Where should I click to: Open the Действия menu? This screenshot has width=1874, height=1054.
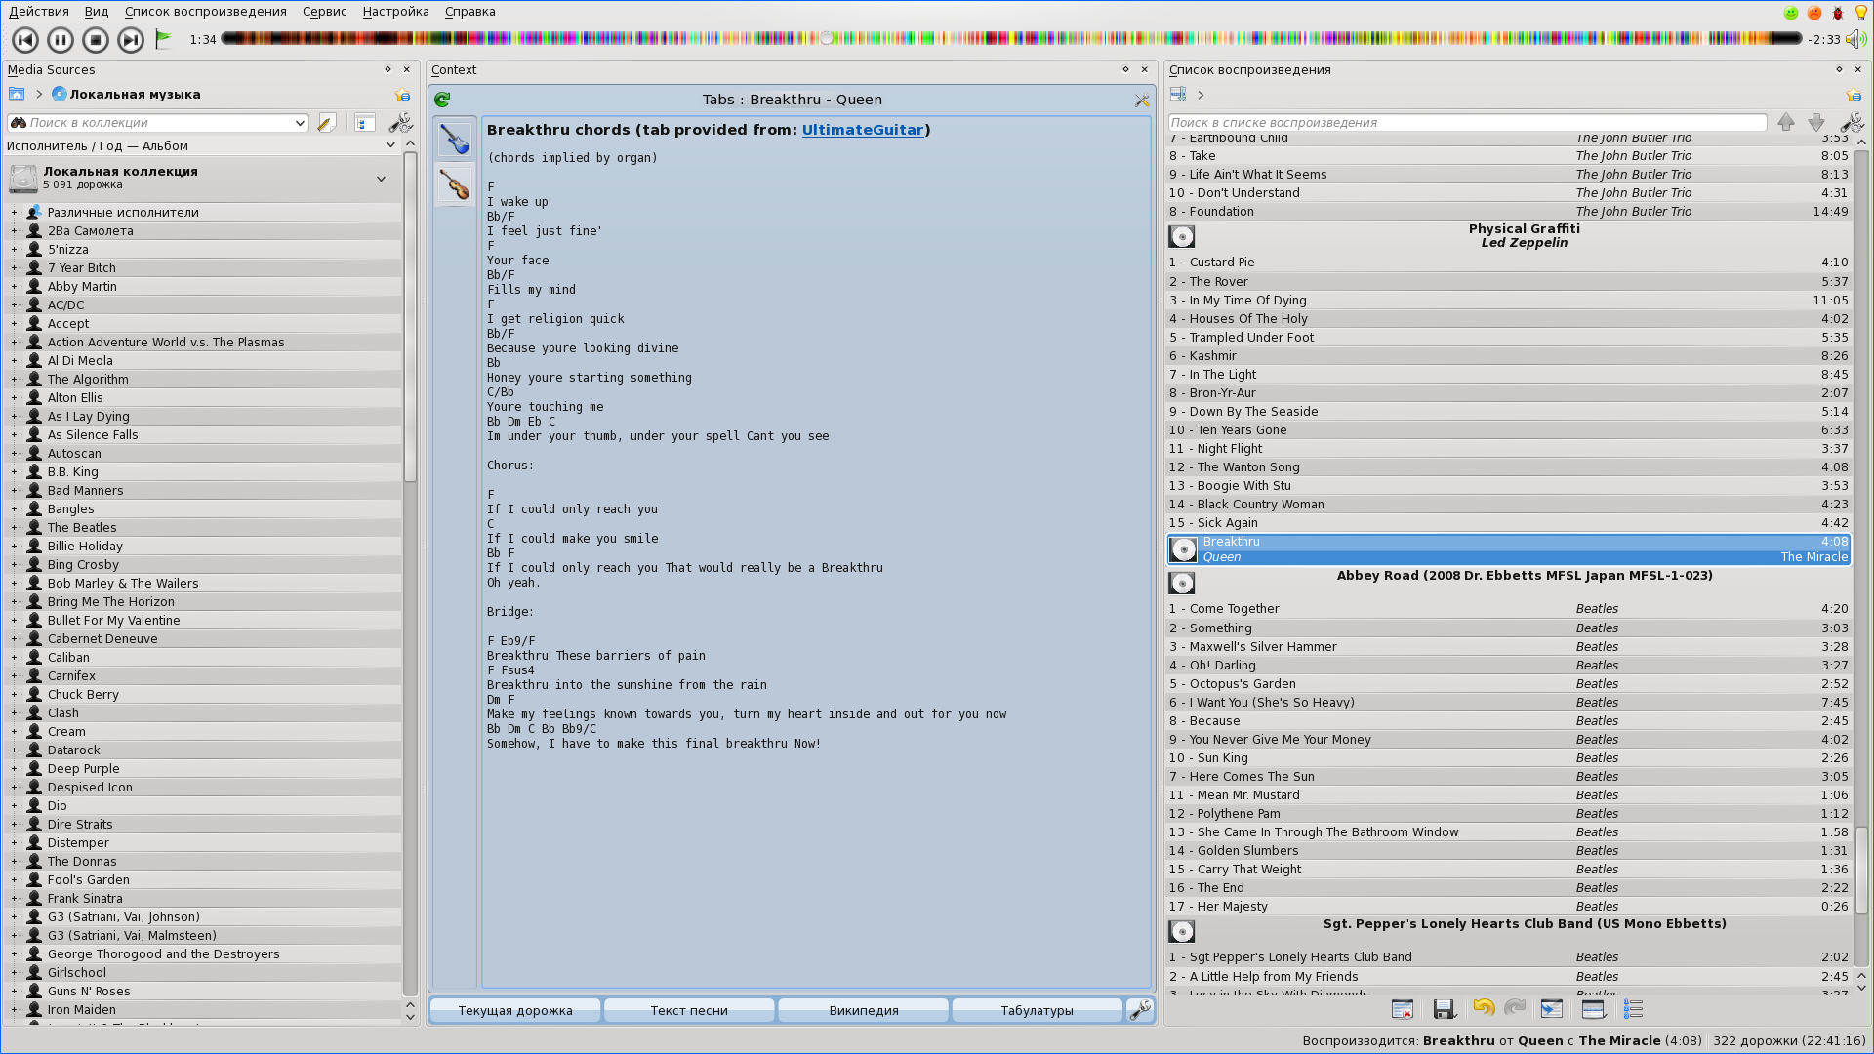(x=39, y=12)
